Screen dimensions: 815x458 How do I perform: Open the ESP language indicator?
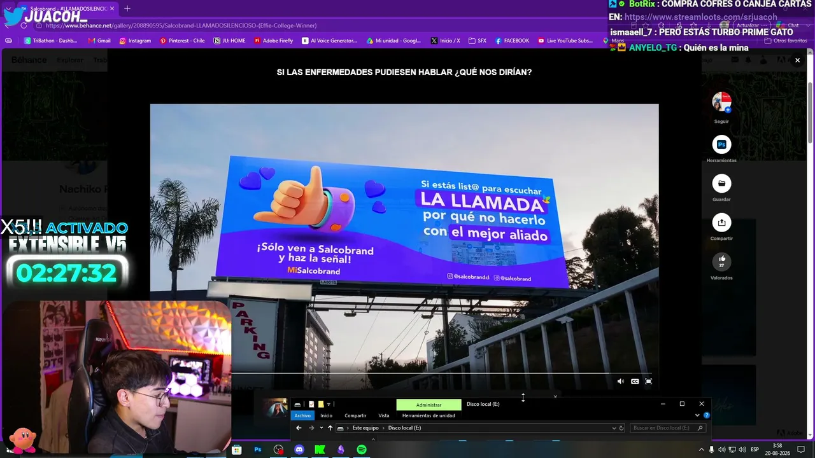[x=755, y=450]
